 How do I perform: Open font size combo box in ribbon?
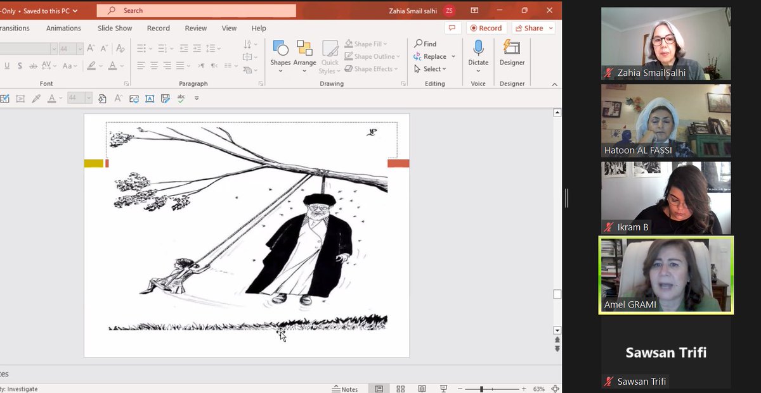[x=72, y=49]
